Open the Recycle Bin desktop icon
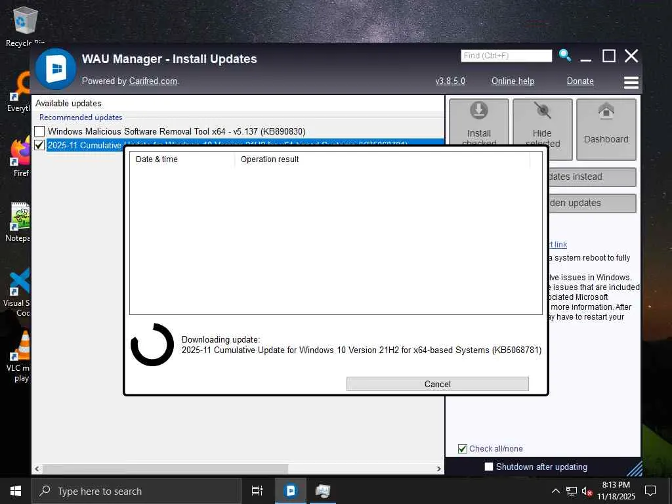This screenshot has height=504, width=672. [x=26, y=26]
